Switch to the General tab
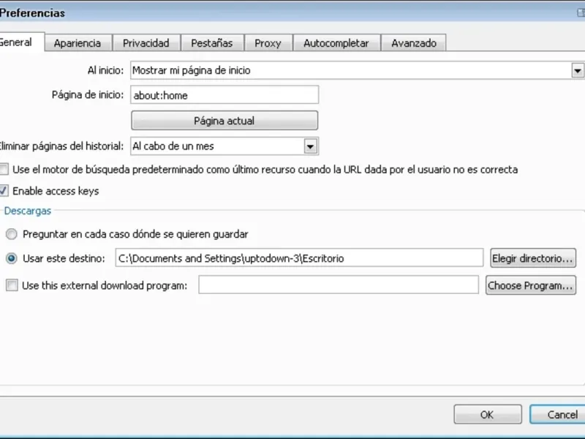 click(20, 42)
